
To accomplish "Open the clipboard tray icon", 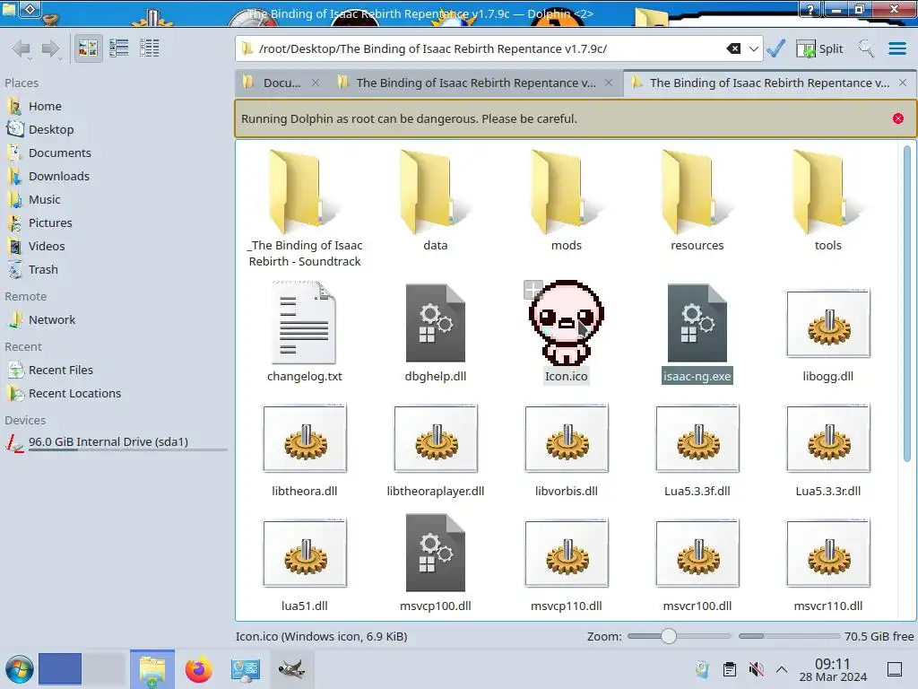I will [x=730, y=669].
